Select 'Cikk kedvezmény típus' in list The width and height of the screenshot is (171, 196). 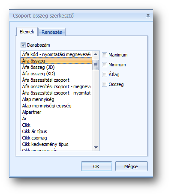click(x=56, y=144)
